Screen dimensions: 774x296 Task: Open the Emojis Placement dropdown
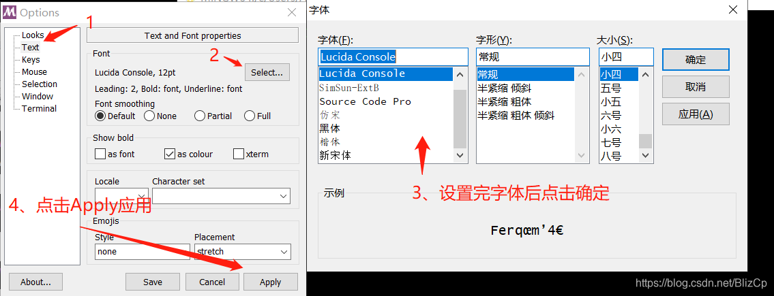pos(242,251)
